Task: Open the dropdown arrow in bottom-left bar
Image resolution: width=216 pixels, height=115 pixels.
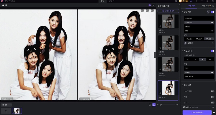Action: click(10, 105)
